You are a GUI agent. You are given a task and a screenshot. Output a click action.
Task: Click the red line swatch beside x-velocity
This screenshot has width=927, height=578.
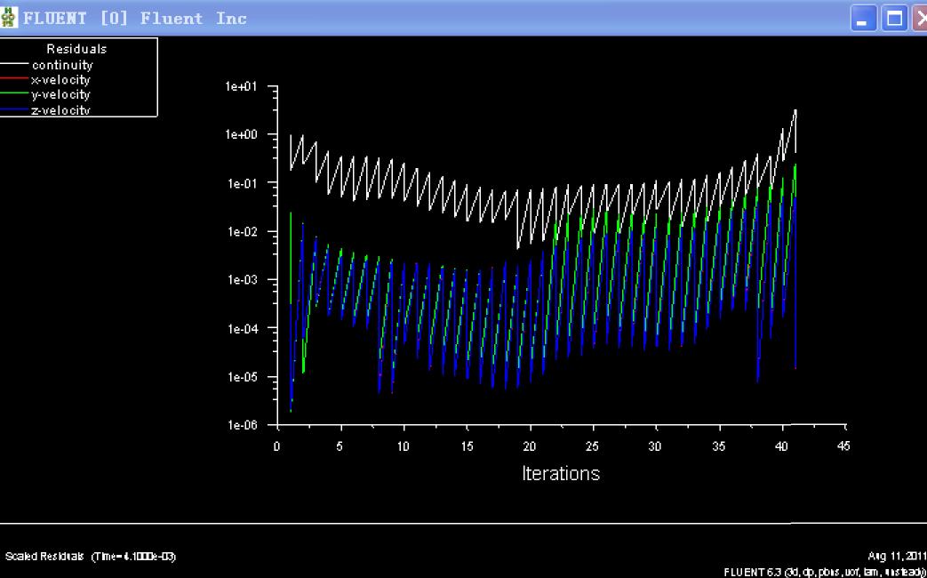pos(15,80)
